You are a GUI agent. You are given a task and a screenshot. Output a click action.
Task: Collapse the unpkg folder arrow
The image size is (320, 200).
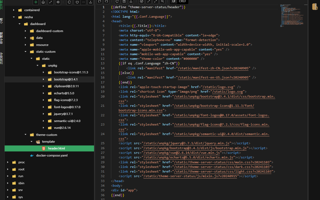(38, 65)
